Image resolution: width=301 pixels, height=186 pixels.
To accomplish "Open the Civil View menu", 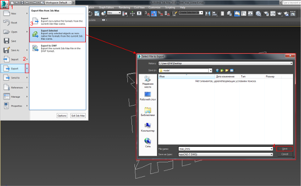I will pyautogui.click(x=139, y=8).
